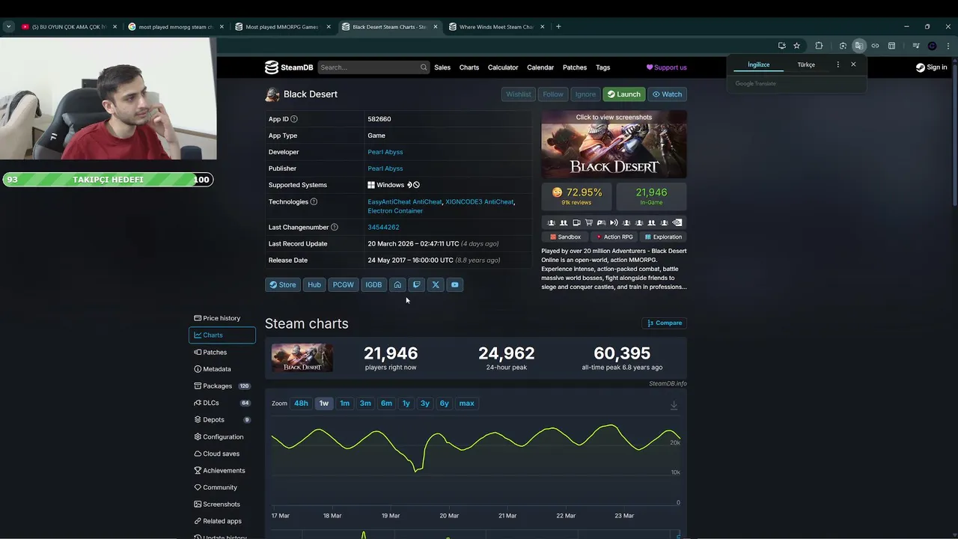Image resolution: width=958 pixels, height=539 pixels.
Task: Click the Sandbox tag
Action: click(565, 237)
